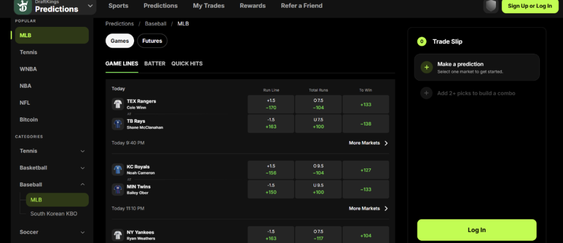Click the TEX Rangers jersey icon
563x243 pixels.
pyautogui.click(x=118, y=104)
